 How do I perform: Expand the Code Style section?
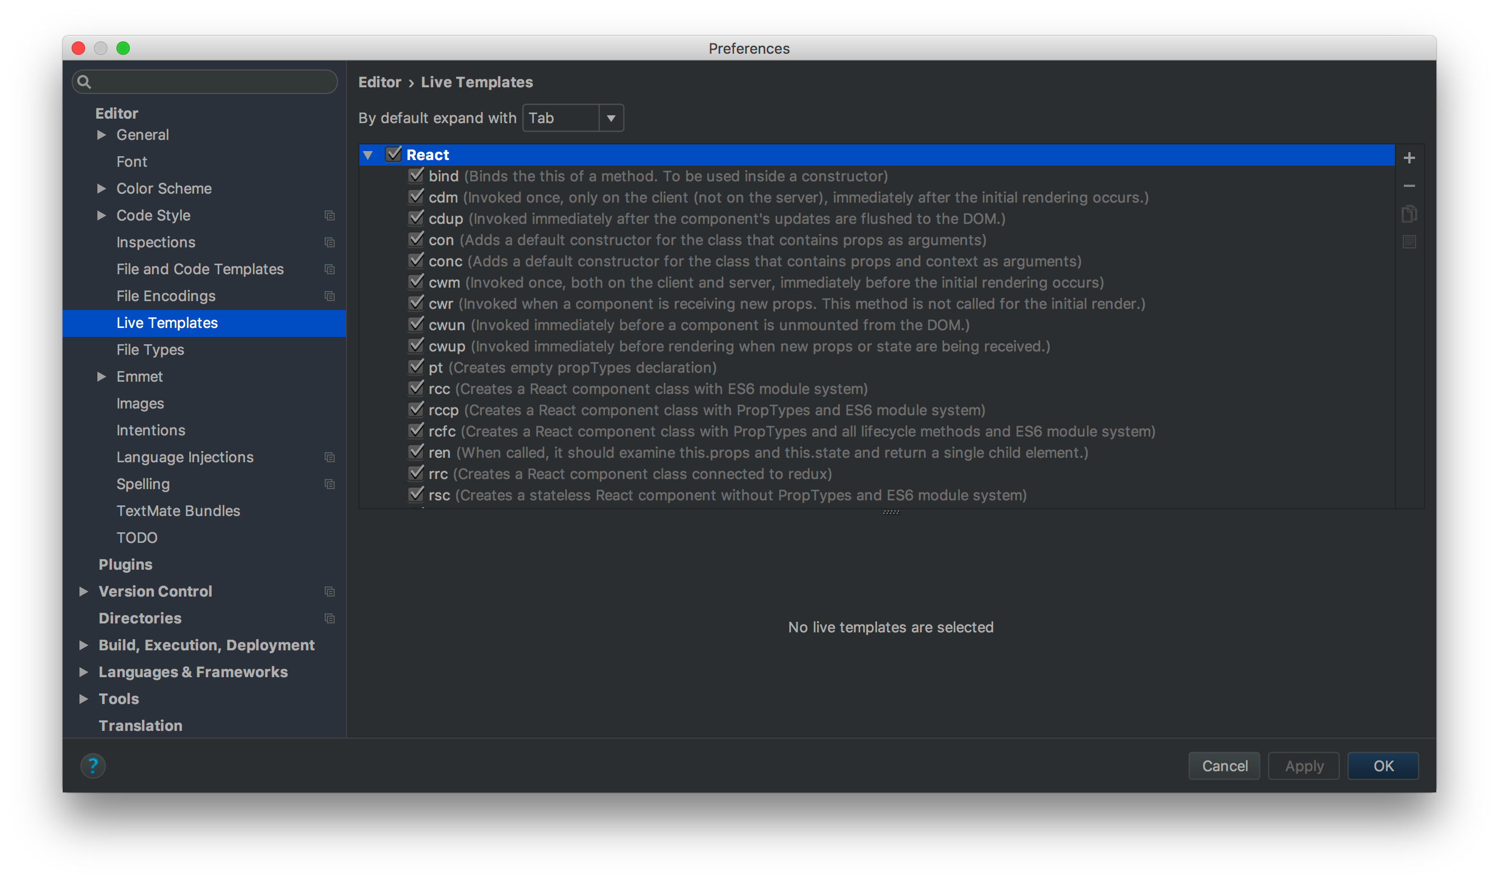point(101,215)
